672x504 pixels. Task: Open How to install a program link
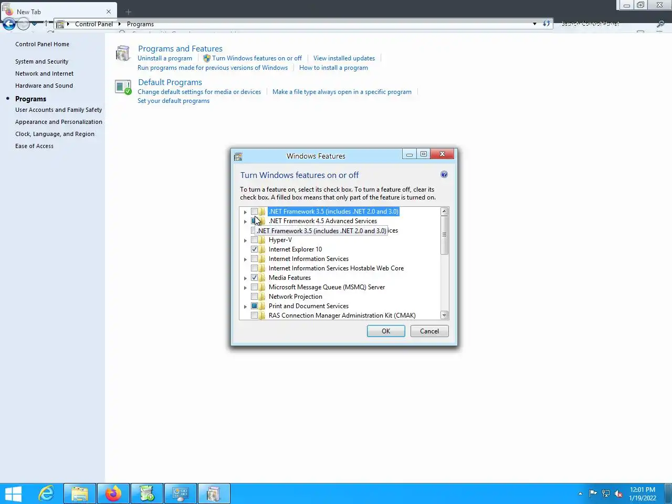pyautogui.click(x=333, y=68)
